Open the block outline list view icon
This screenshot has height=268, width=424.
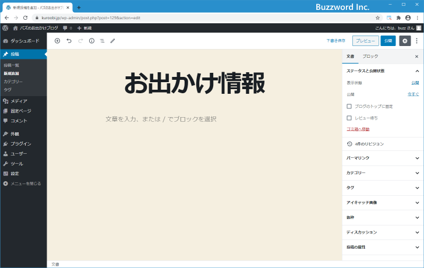click(102, 41)
